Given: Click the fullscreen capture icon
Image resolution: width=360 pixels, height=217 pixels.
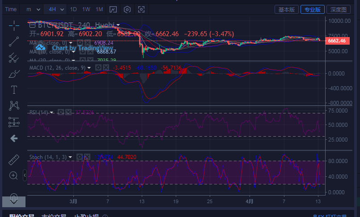Looking at the screenshot, I should click(141, 9).
